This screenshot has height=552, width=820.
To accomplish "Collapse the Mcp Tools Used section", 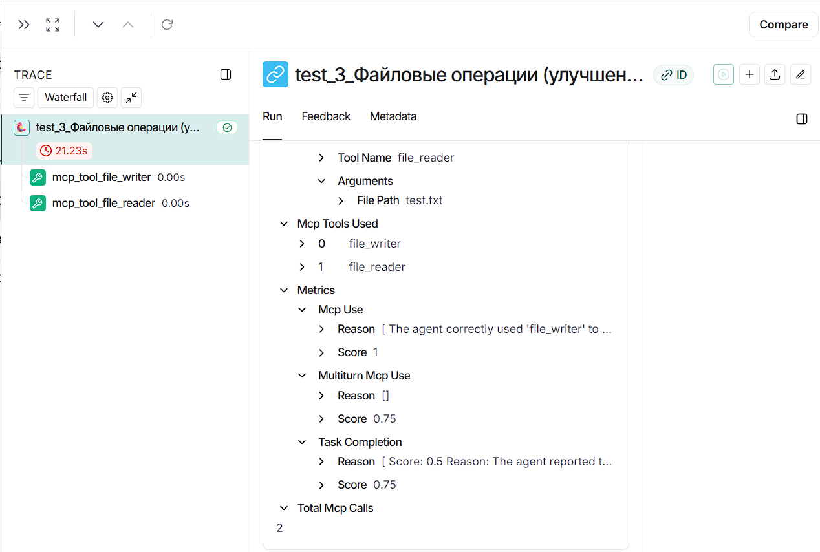I will [283, 224].
